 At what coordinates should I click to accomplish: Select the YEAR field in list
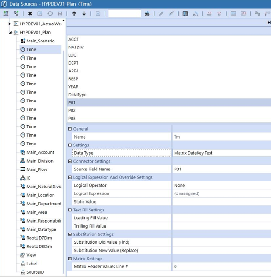click(x=169, y=87)
